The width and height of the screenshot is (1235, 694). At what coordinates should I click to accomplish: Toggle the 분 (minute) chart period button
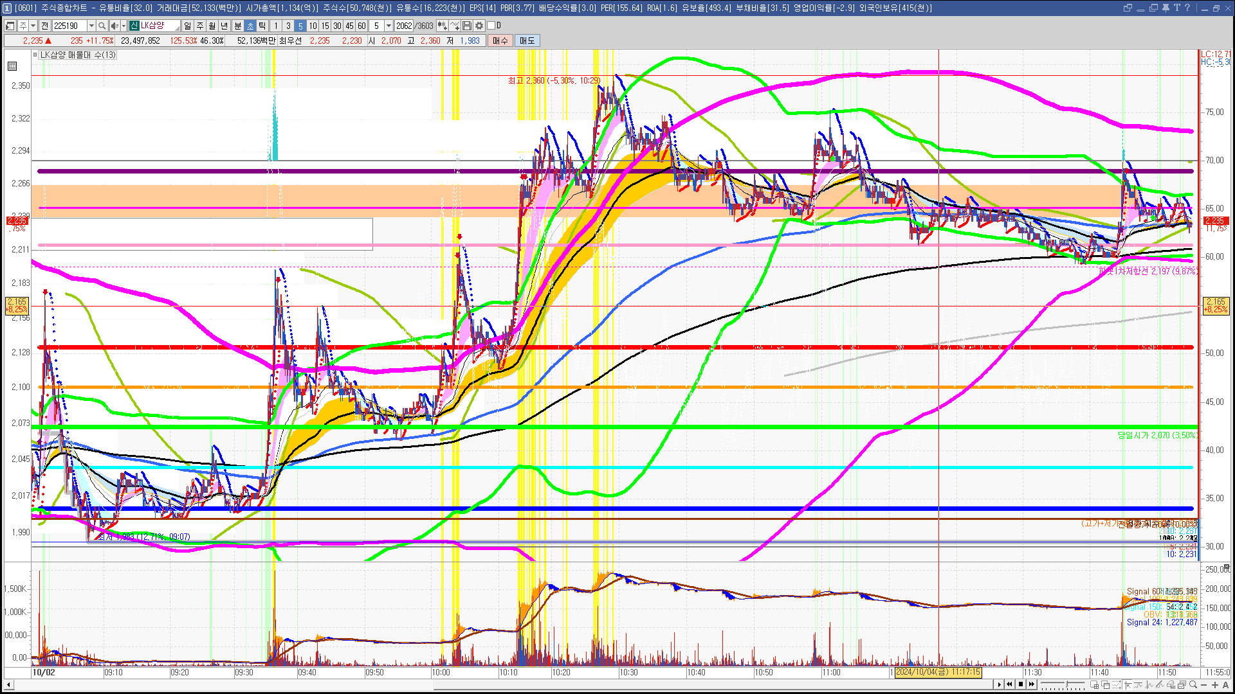(x=237, y=26)
